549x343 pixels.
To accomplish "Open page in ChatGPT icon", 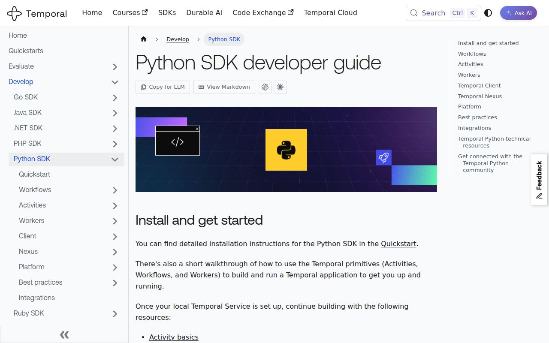I will pos(265,87).
